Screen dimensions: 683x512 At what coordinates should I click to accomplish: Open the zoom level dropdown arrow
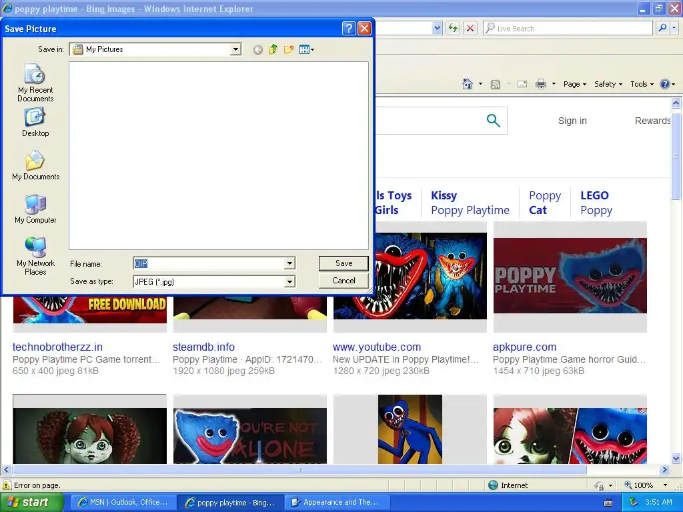[x=665, y=485]
